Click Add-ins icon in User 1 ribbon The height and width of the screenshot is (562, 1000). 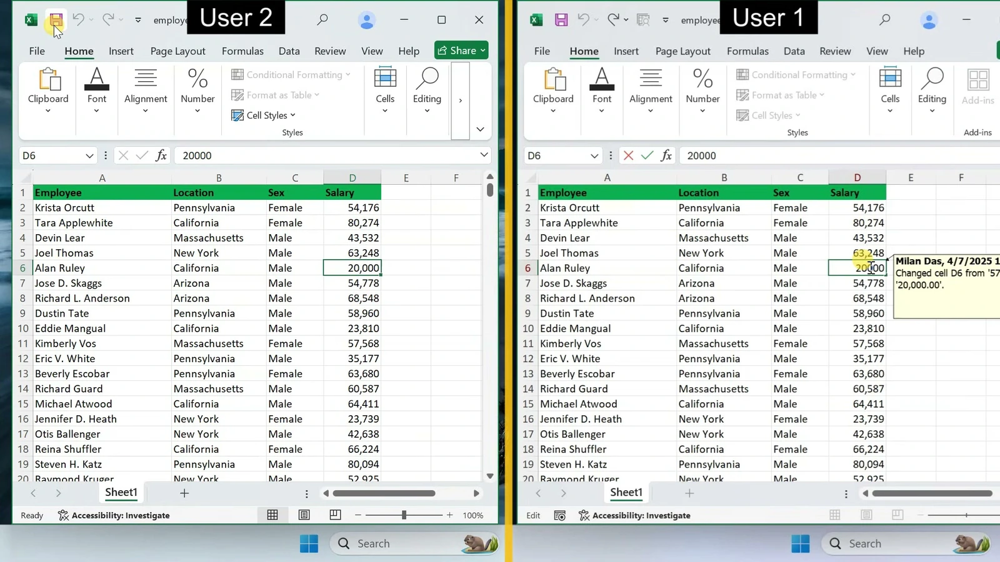[978, 87]
